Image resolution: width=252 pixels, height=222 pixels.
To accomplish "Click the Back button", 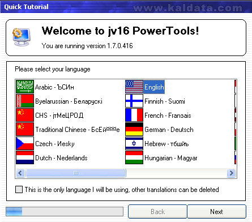I will click(157, 212).
